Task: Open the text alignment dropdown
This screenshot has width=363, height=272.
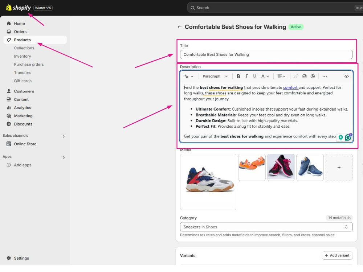Action: coord(282,76)
